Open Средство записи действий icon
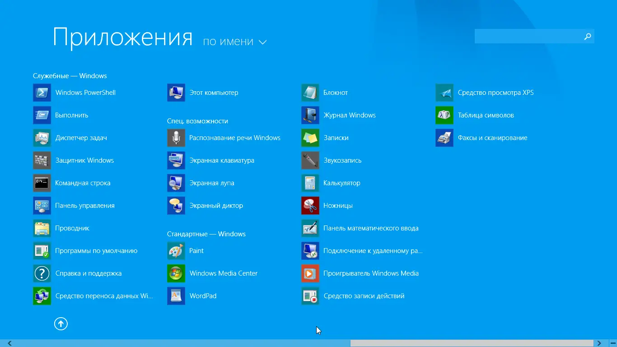 (310, 296)
